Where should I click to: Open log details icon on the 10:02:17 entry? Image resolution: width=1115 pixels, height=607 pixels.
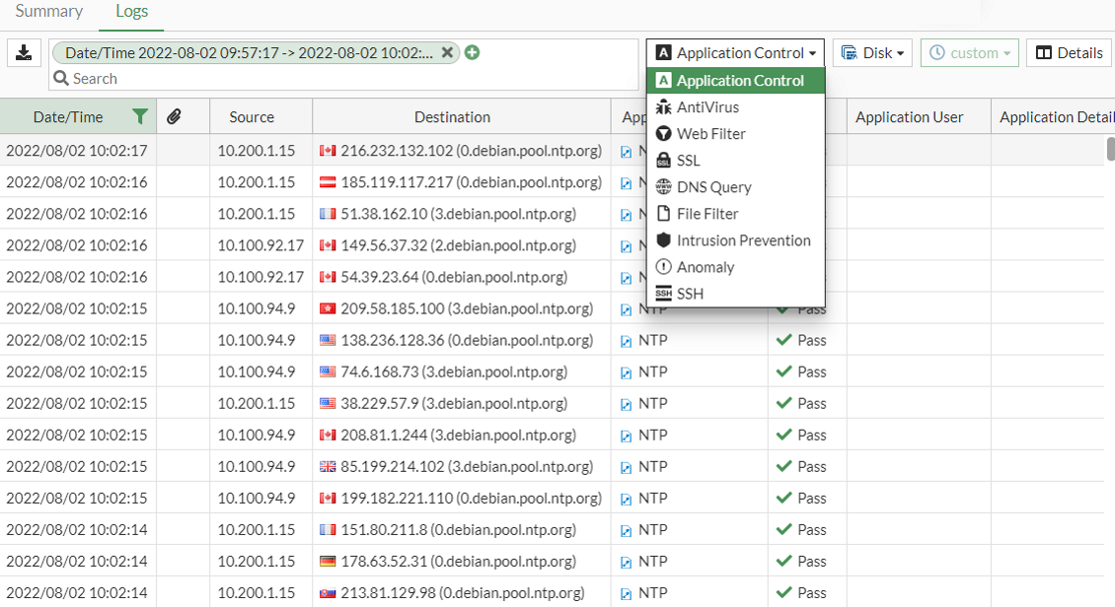point(628,151)
